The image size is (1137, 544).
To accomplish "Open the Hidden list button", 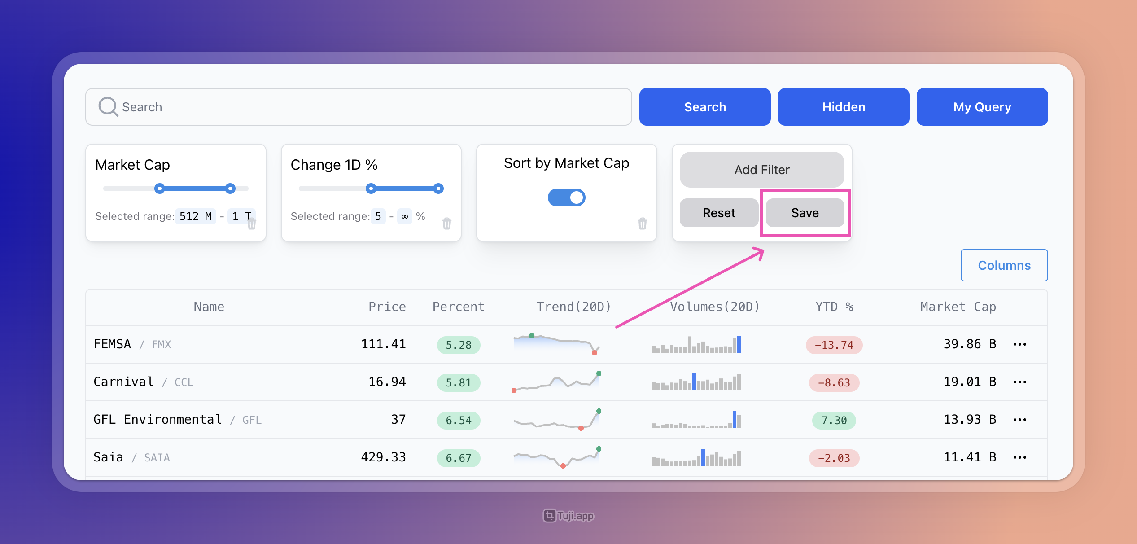I will pyautogui.click(x=844, y=107).
